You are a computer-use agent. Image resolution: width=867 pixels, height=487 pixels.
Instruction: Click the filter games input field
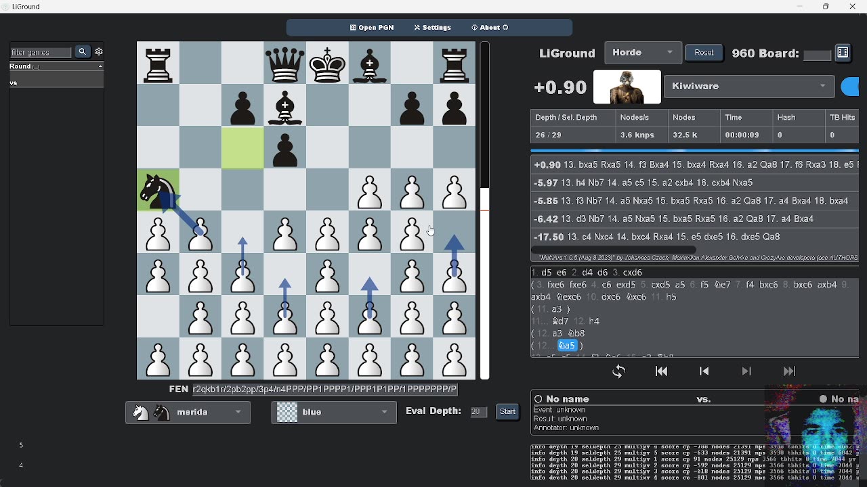(41, 52)
